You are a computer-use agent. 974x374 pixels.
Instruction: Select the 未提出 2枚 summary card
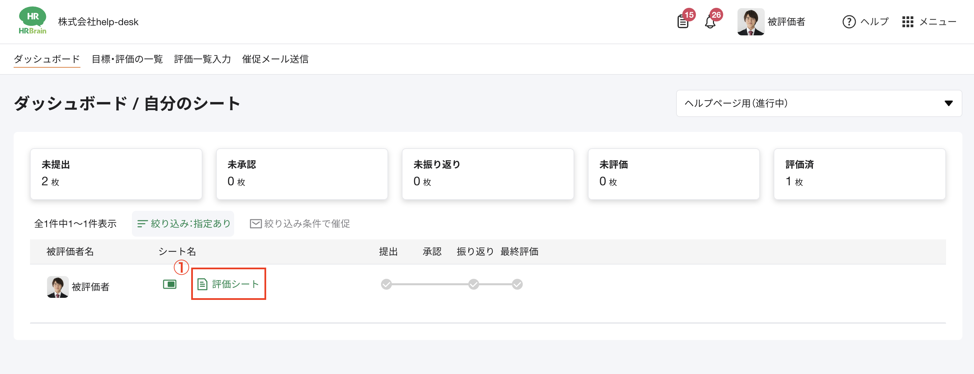tap(116, 174)
